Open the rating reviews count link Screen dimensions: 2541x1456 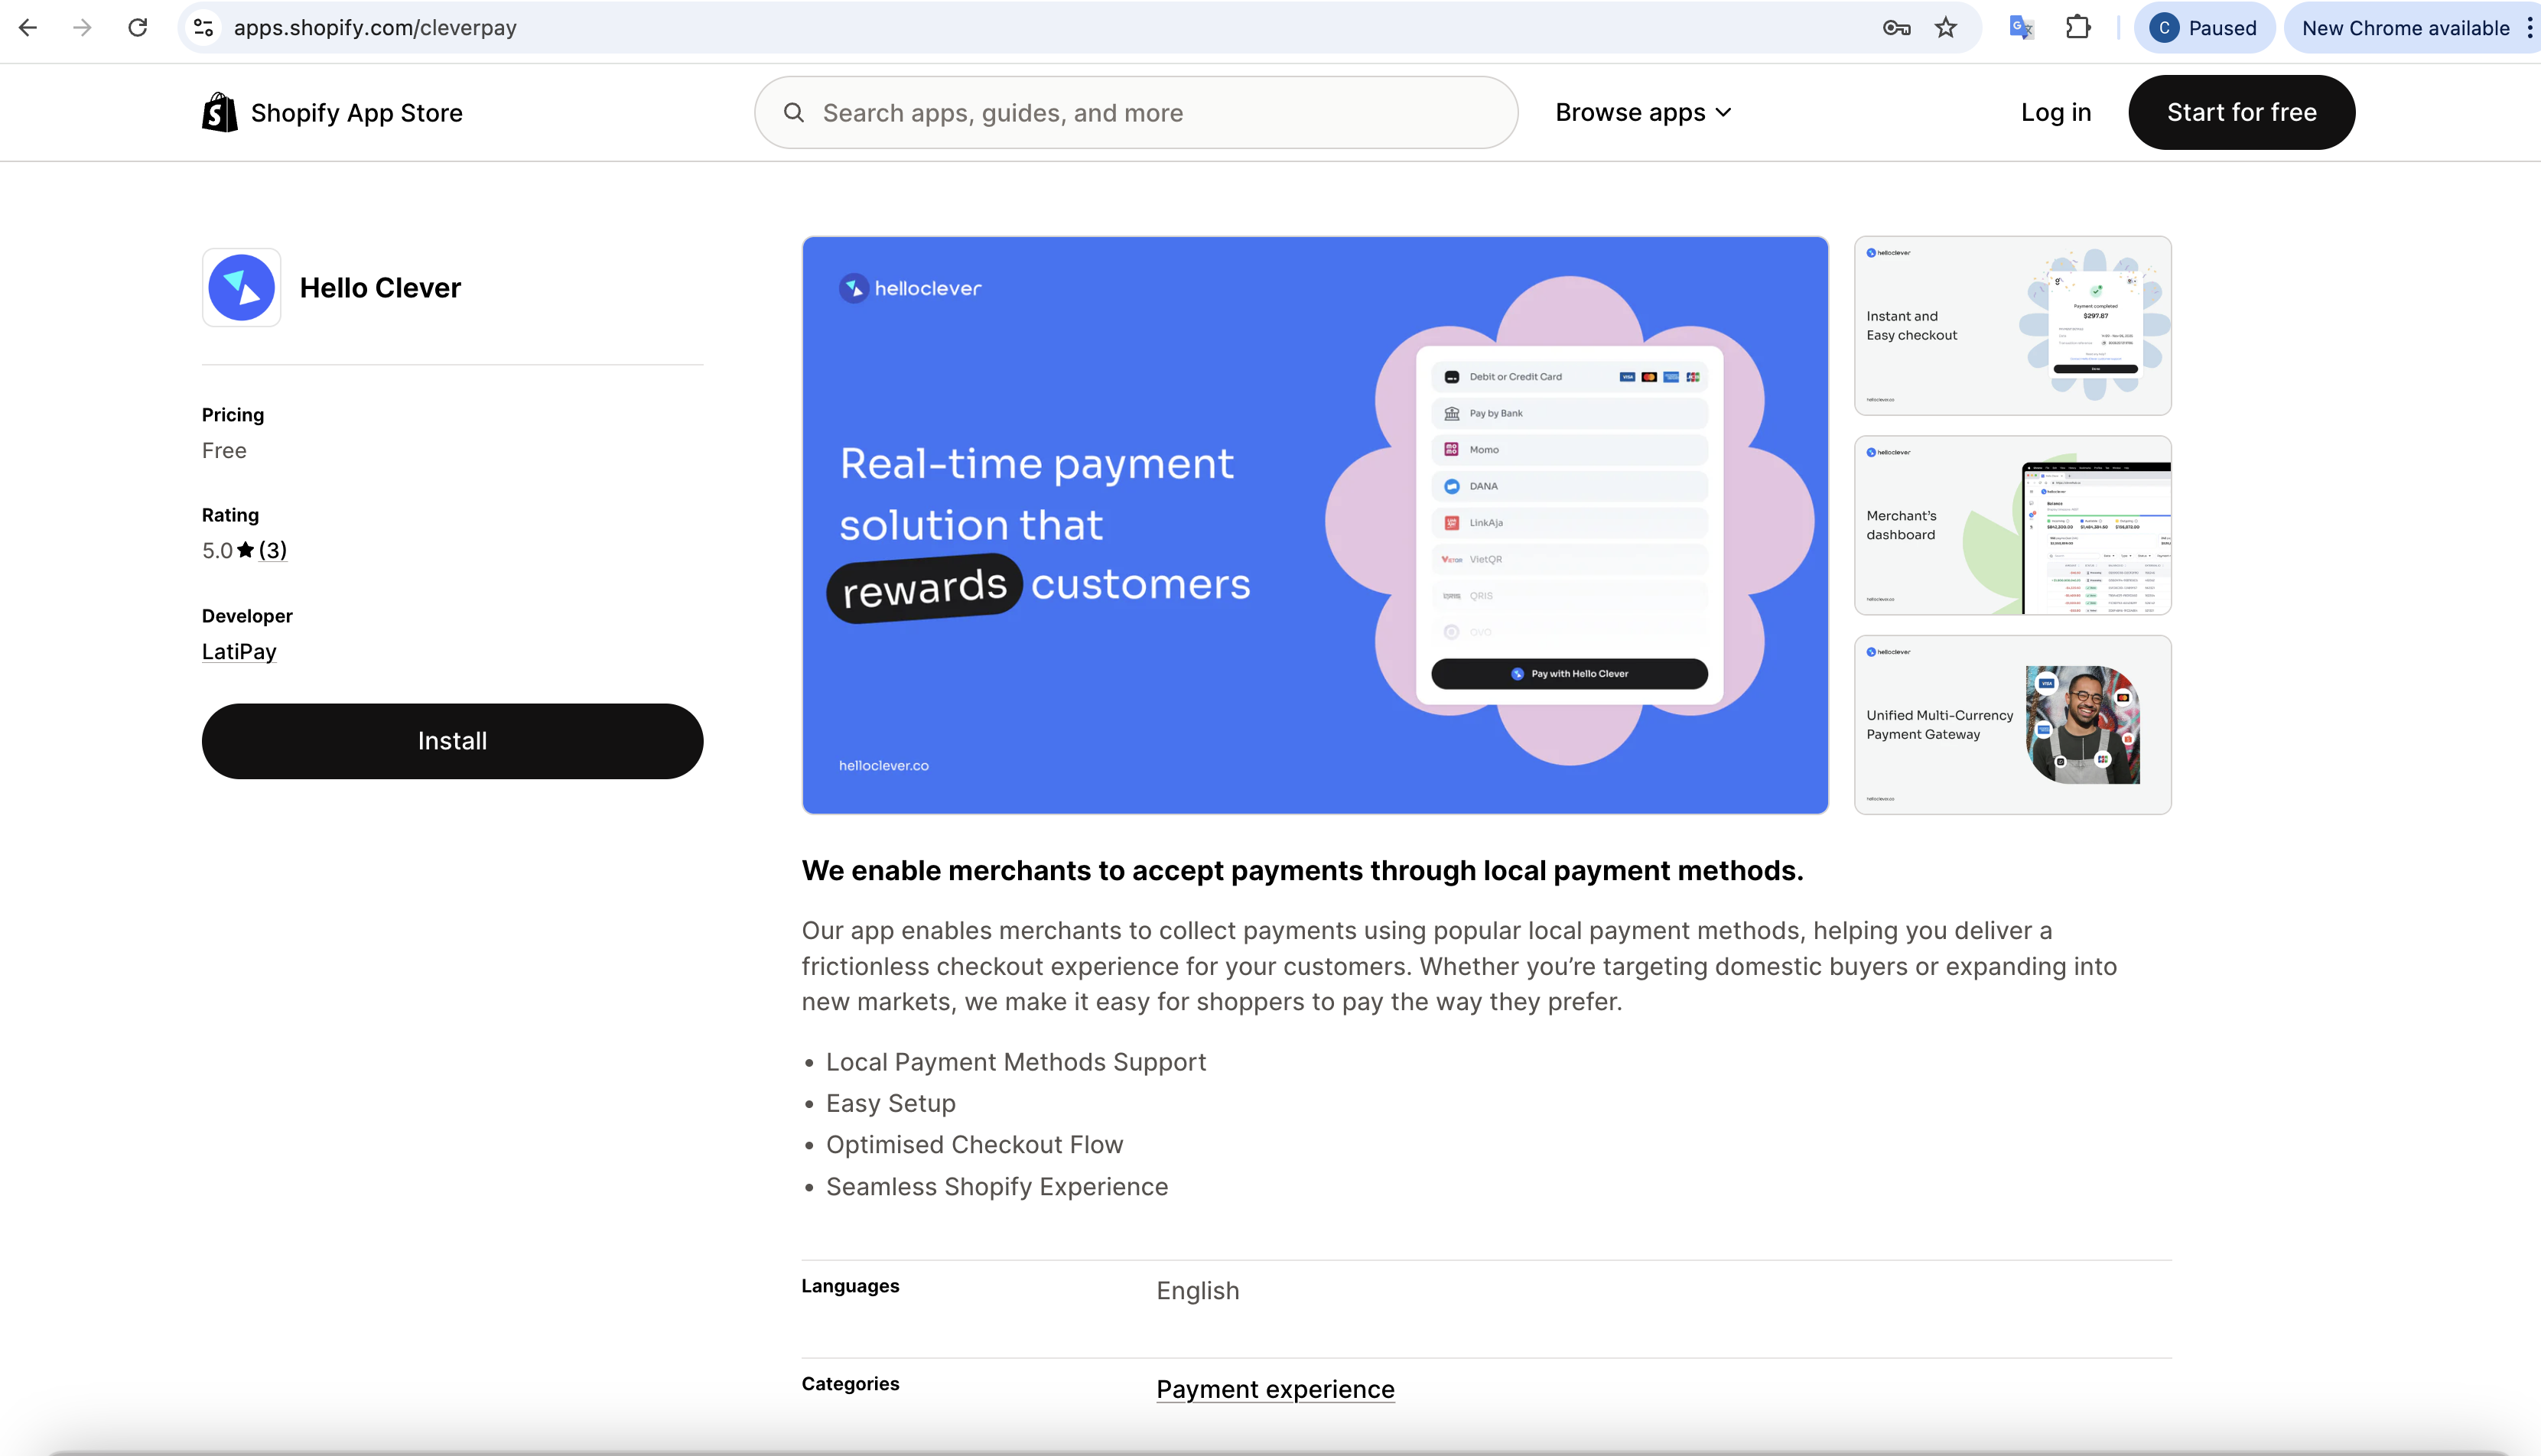pyautogui.click(x=272, y=550)
